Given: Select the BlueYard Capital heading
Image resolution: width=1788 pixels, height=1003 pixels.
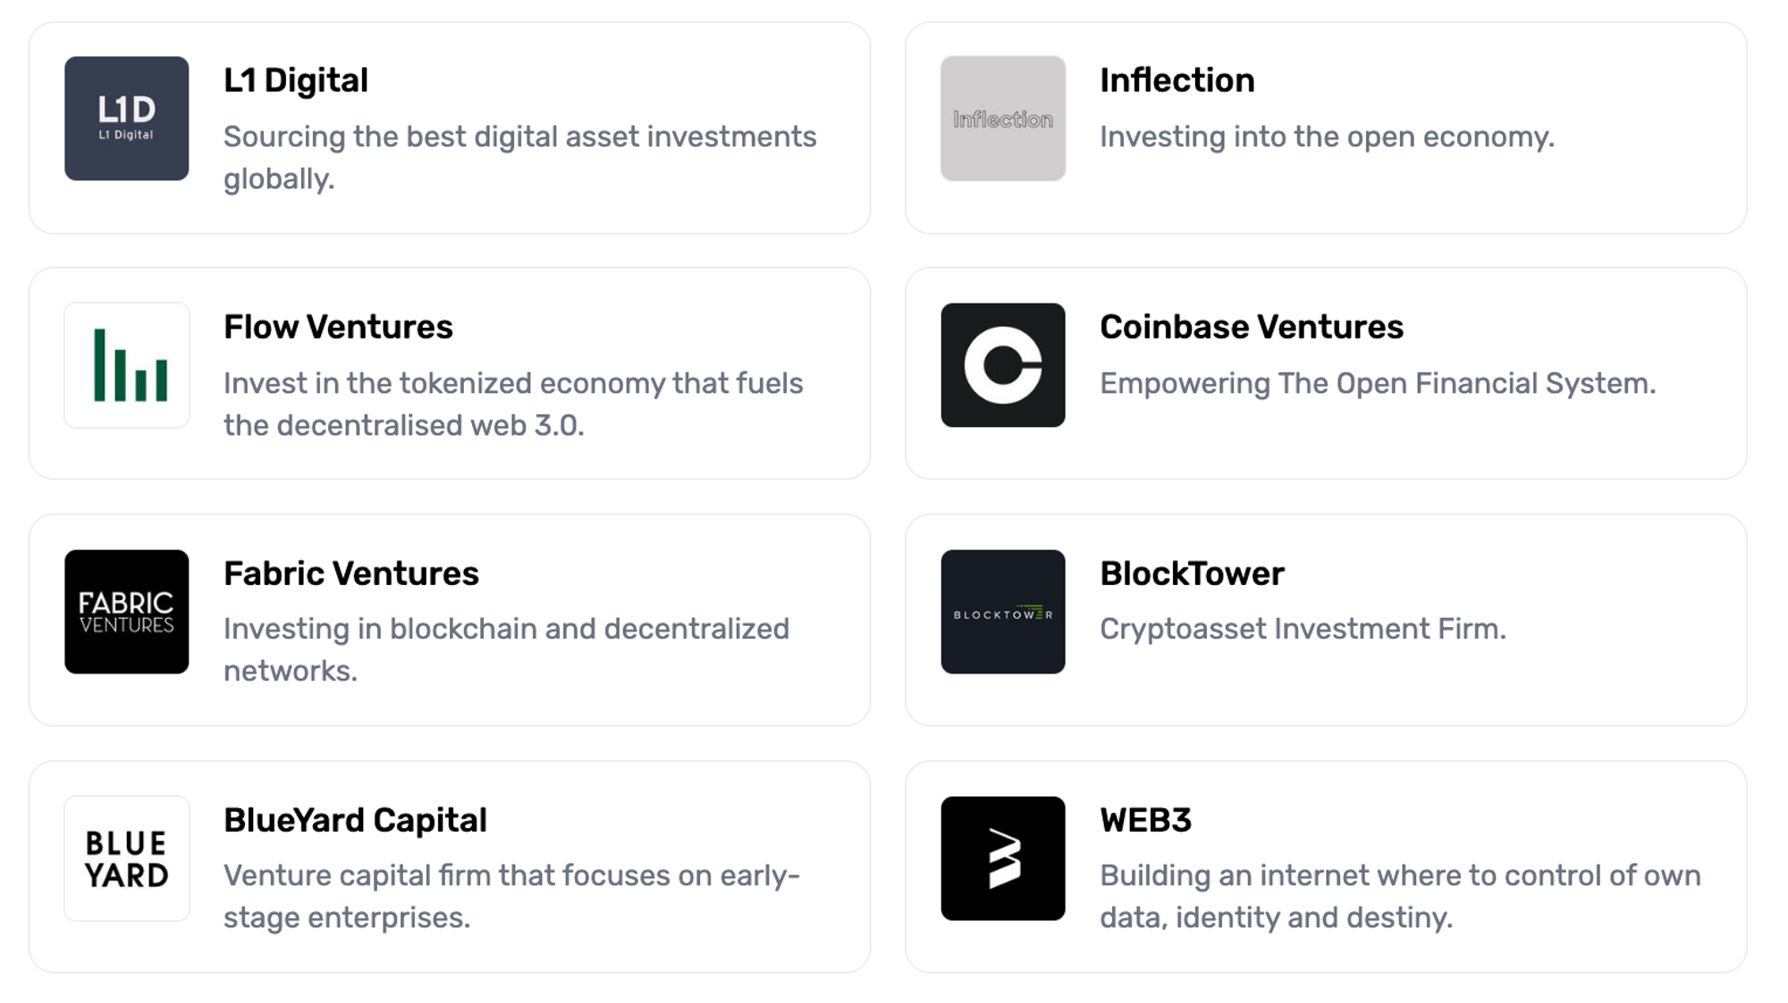Looking at the screenshot, I should click(355, 820).
